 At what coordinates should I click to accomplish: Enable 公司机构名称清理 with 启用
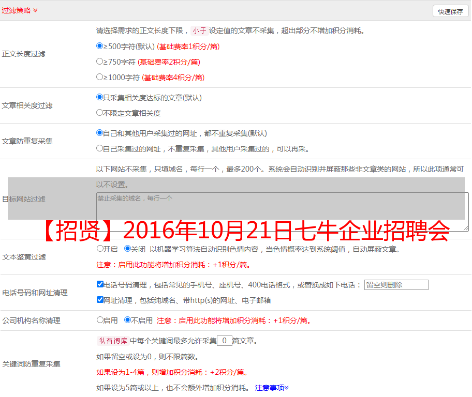click(100, 319)
